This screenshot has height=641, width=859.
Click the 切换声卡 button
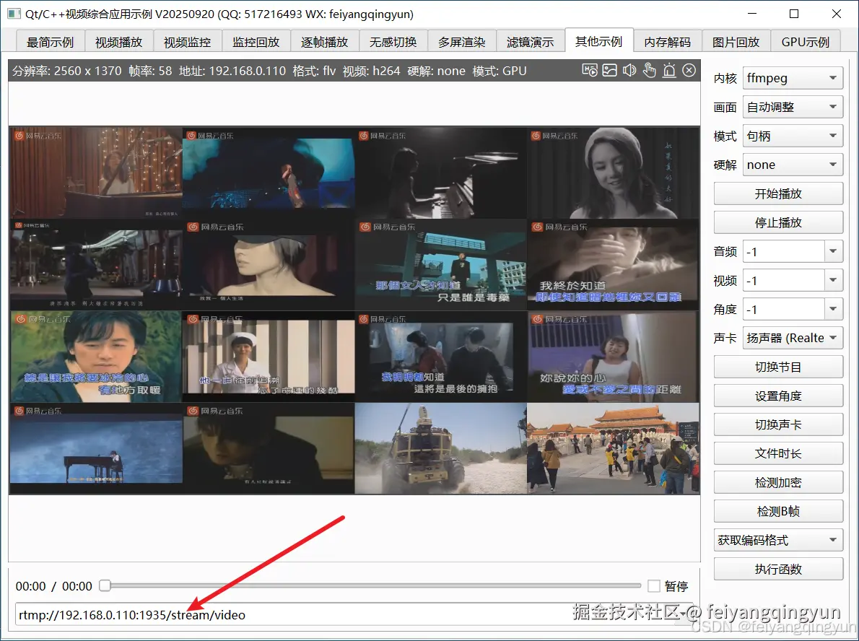[x=778, y=424]
